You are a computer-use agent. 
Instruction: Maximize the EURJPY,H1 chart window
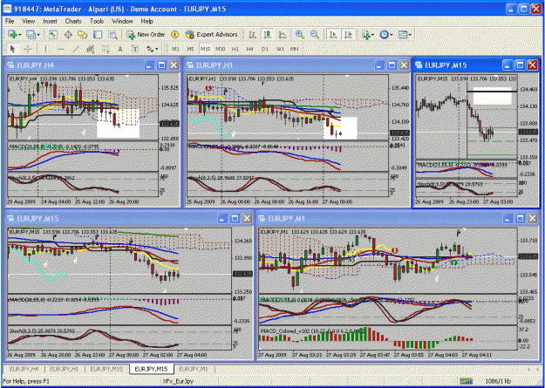pos(392,65)
